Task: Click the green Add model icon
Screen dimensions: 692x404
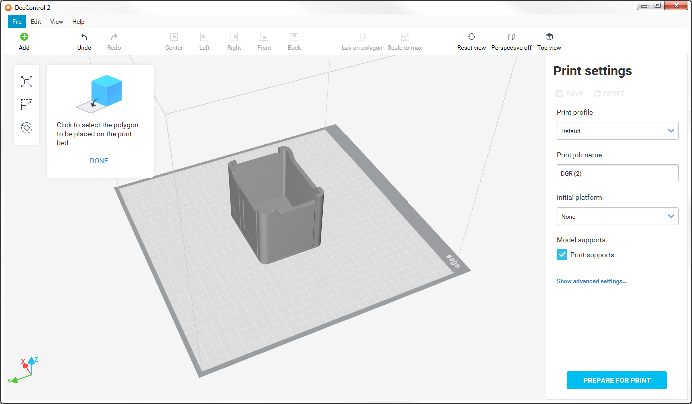Action: point(24,37)
